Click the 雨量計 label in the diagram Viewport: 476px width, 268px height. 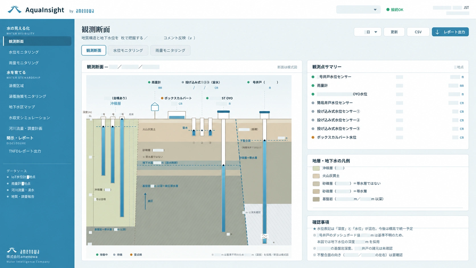[156, 82]
